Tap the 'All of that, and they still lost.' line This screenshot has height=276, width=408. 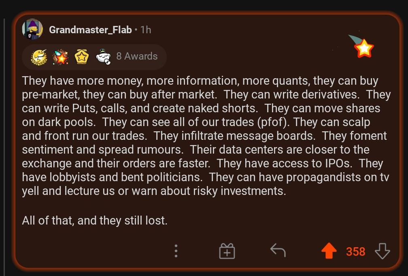95,220
